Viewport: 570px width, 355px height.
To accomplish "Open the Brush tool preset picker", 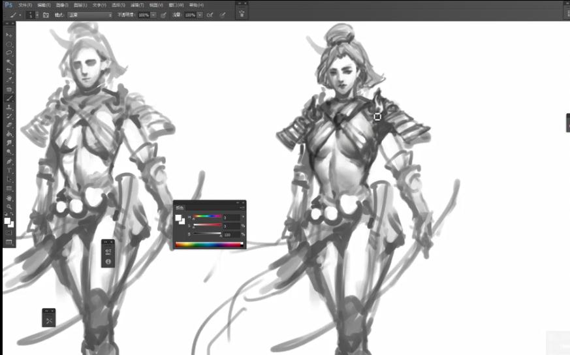I will pos(15,15).
